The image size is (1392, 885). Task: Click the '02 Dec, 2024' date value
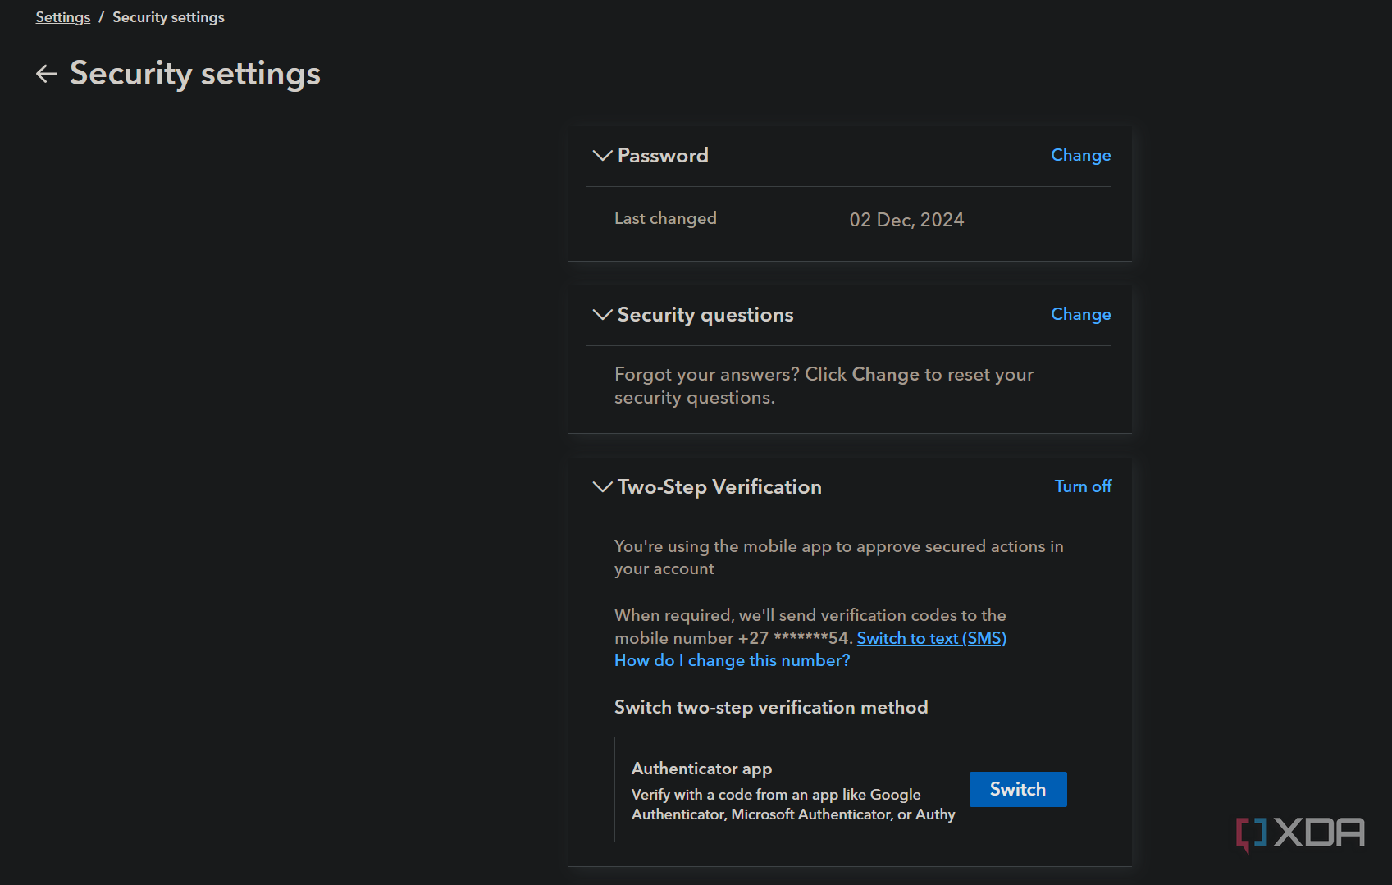pyautogui.click(x=906, y=220)
